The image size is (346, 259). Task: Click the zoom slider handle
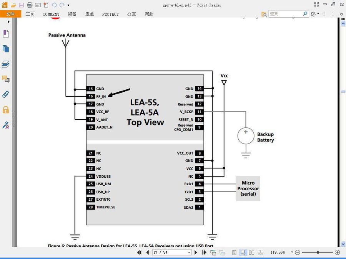click(318, 252)
